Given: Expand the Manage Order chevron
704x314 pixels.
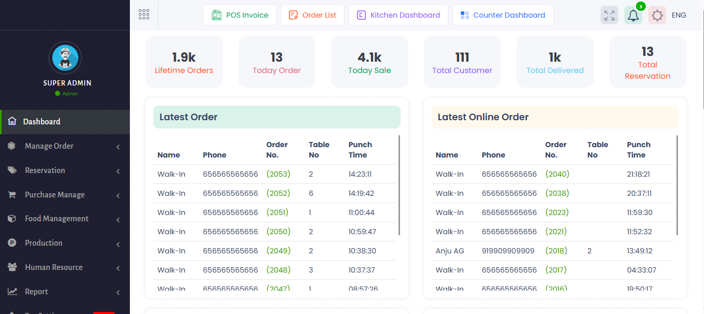Looking at the screenshot, I should click(118, 147).
